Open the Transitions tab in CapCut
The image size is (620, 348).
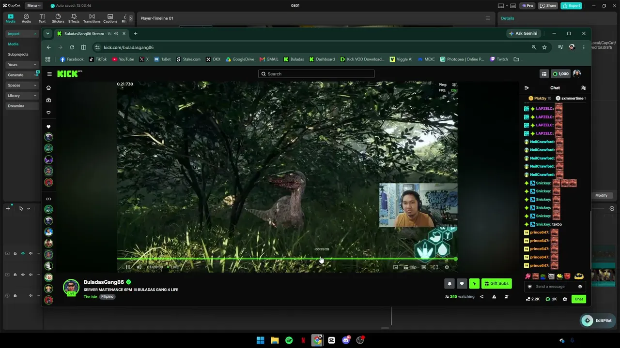tap(92, 18)
